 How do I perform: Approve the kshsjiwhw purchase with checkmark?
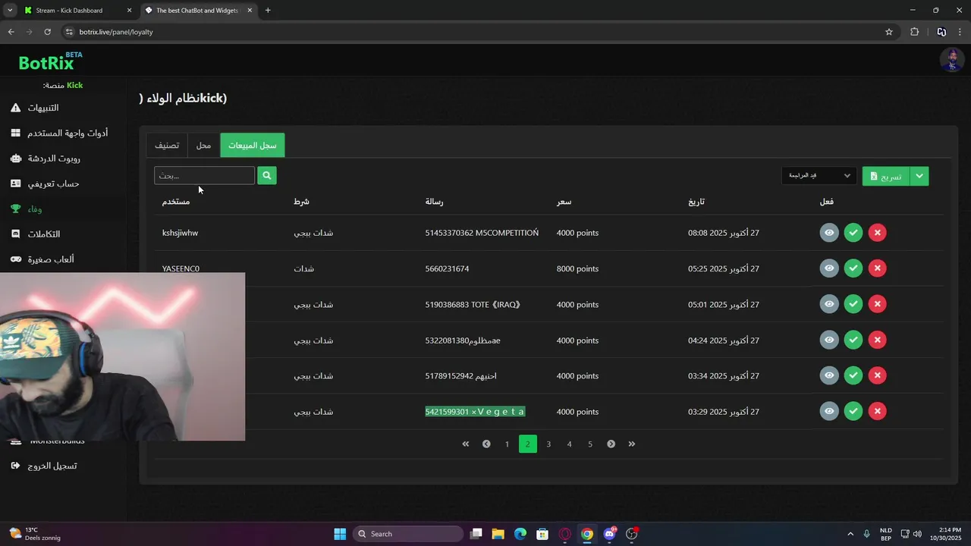[x=853, y=233]
